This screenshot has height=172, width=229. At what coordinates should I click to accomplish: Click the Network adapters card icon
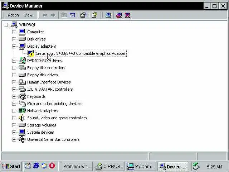tap(22, 111)
